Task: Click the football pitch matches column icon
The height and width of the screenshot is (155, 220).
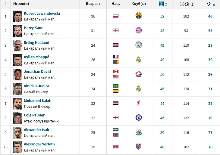Action: pyautogui.click(x=161, y=4)
